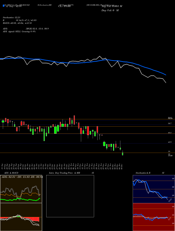Click the 'Stochastics & R' panel title
Image resolution: width=175 pixels, height=231 pixels.
coord(143,173)
